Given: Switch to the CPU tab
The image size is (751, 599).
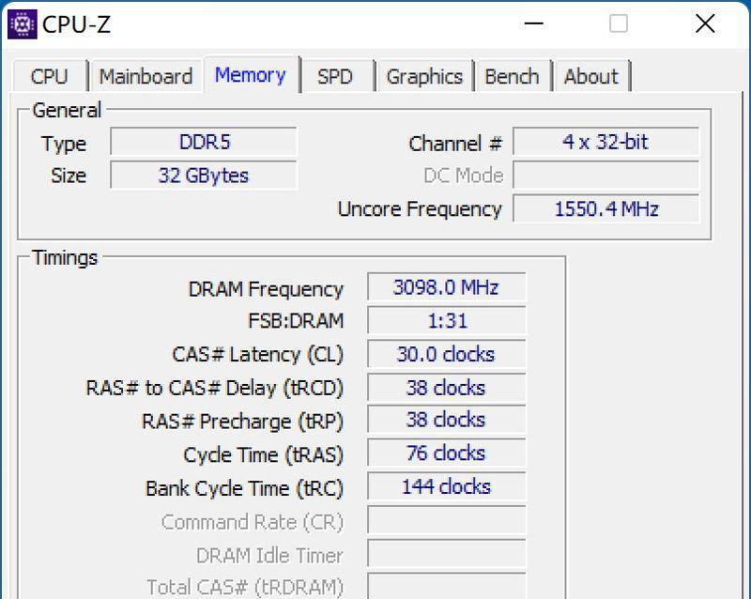Looking at the screenshot, I should click(x=50, y=76).
